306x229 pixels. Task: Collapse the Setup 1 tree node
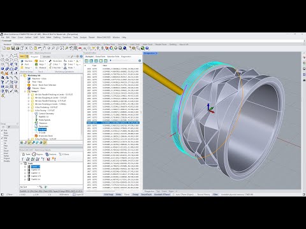coord(25,92)
